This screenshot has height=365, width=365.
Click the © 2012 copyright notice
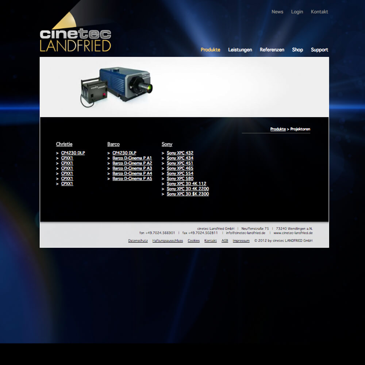click(283, 241)
